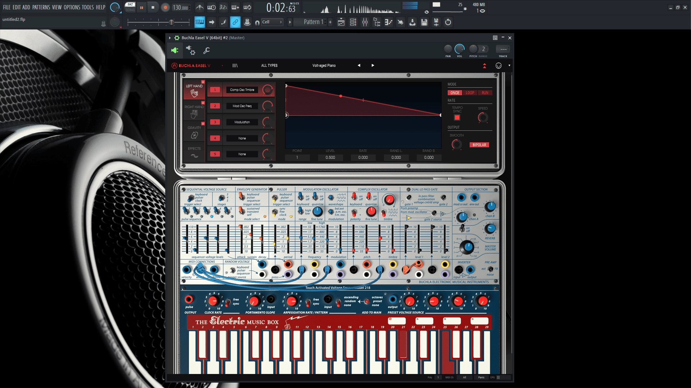This screenshot has height=388, width=691.
Task: Click the undo history circular arrow icon
Action: coord(448,22)
